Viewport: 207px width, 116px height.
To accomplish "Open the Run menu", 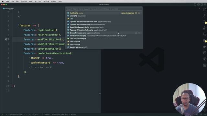I will point(40,1).
